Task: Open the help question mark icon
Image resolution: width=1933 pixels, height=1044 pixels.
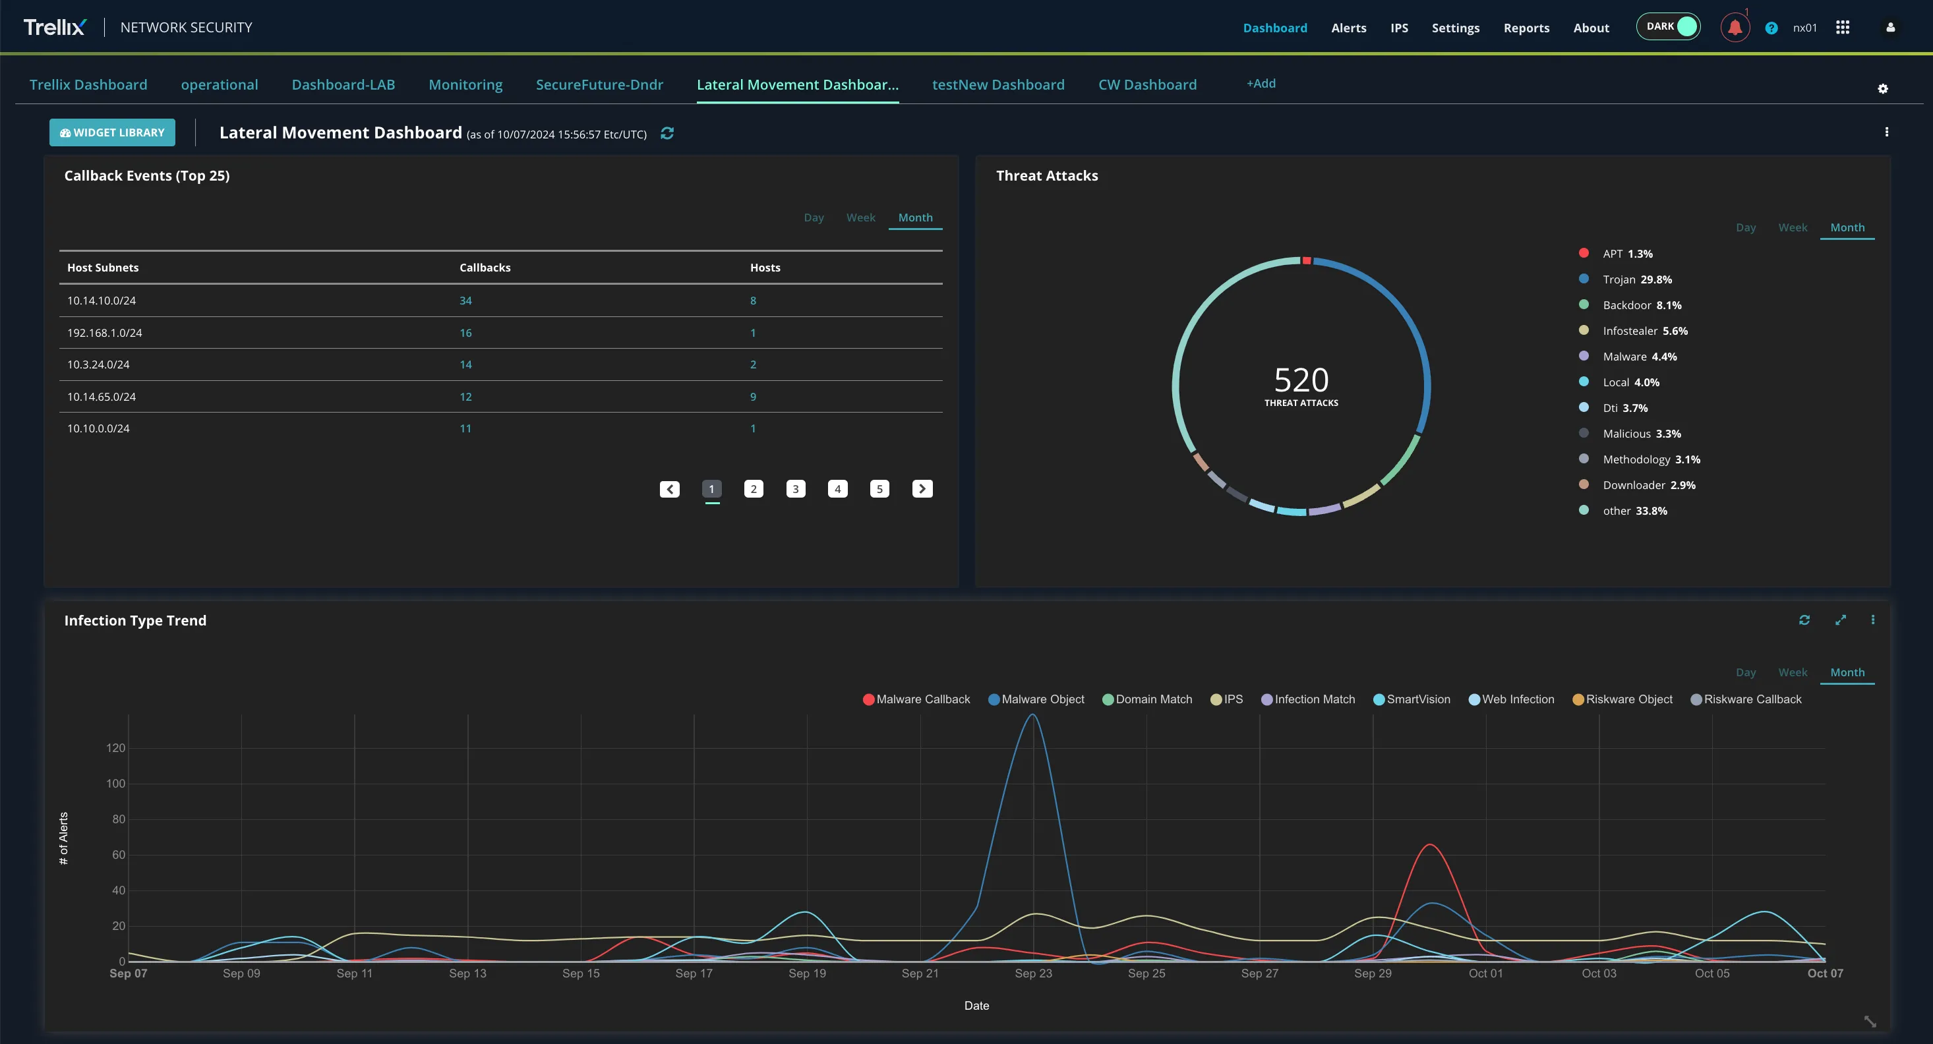Action: pos(1771,28)
